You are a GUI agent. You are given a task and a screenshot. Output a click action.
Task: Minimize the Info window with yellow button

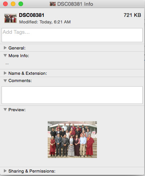pos(13,4)
